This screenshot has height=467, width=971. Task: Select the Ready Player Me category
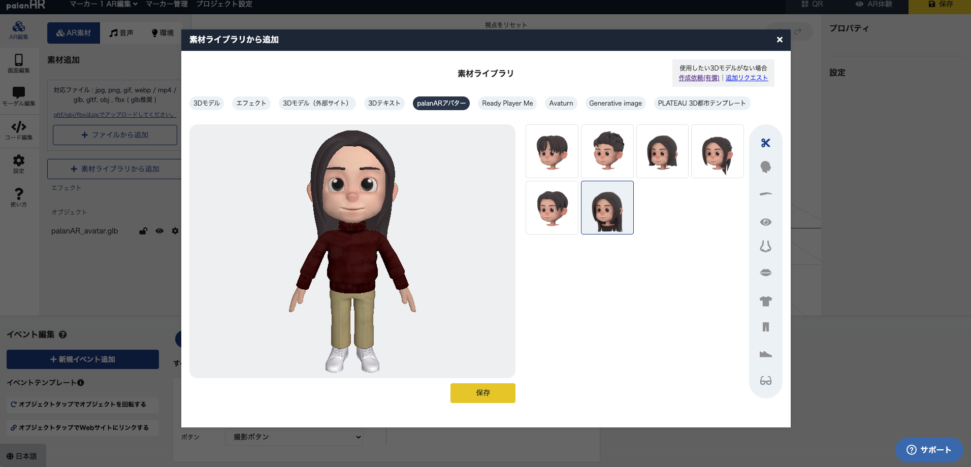(507, 103)
